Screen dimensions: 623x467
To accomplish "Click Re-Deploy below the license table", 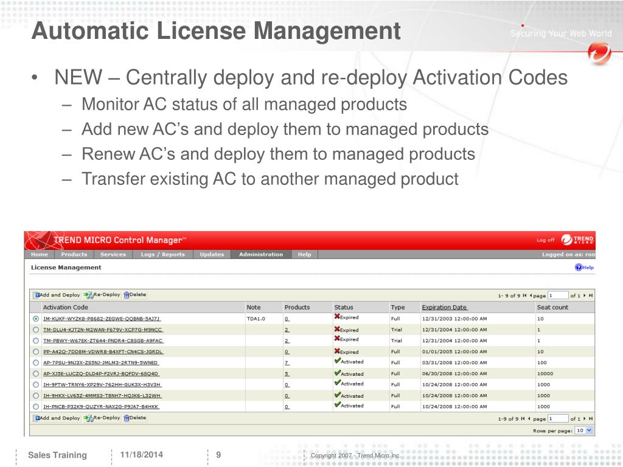I will pos(102,418).
